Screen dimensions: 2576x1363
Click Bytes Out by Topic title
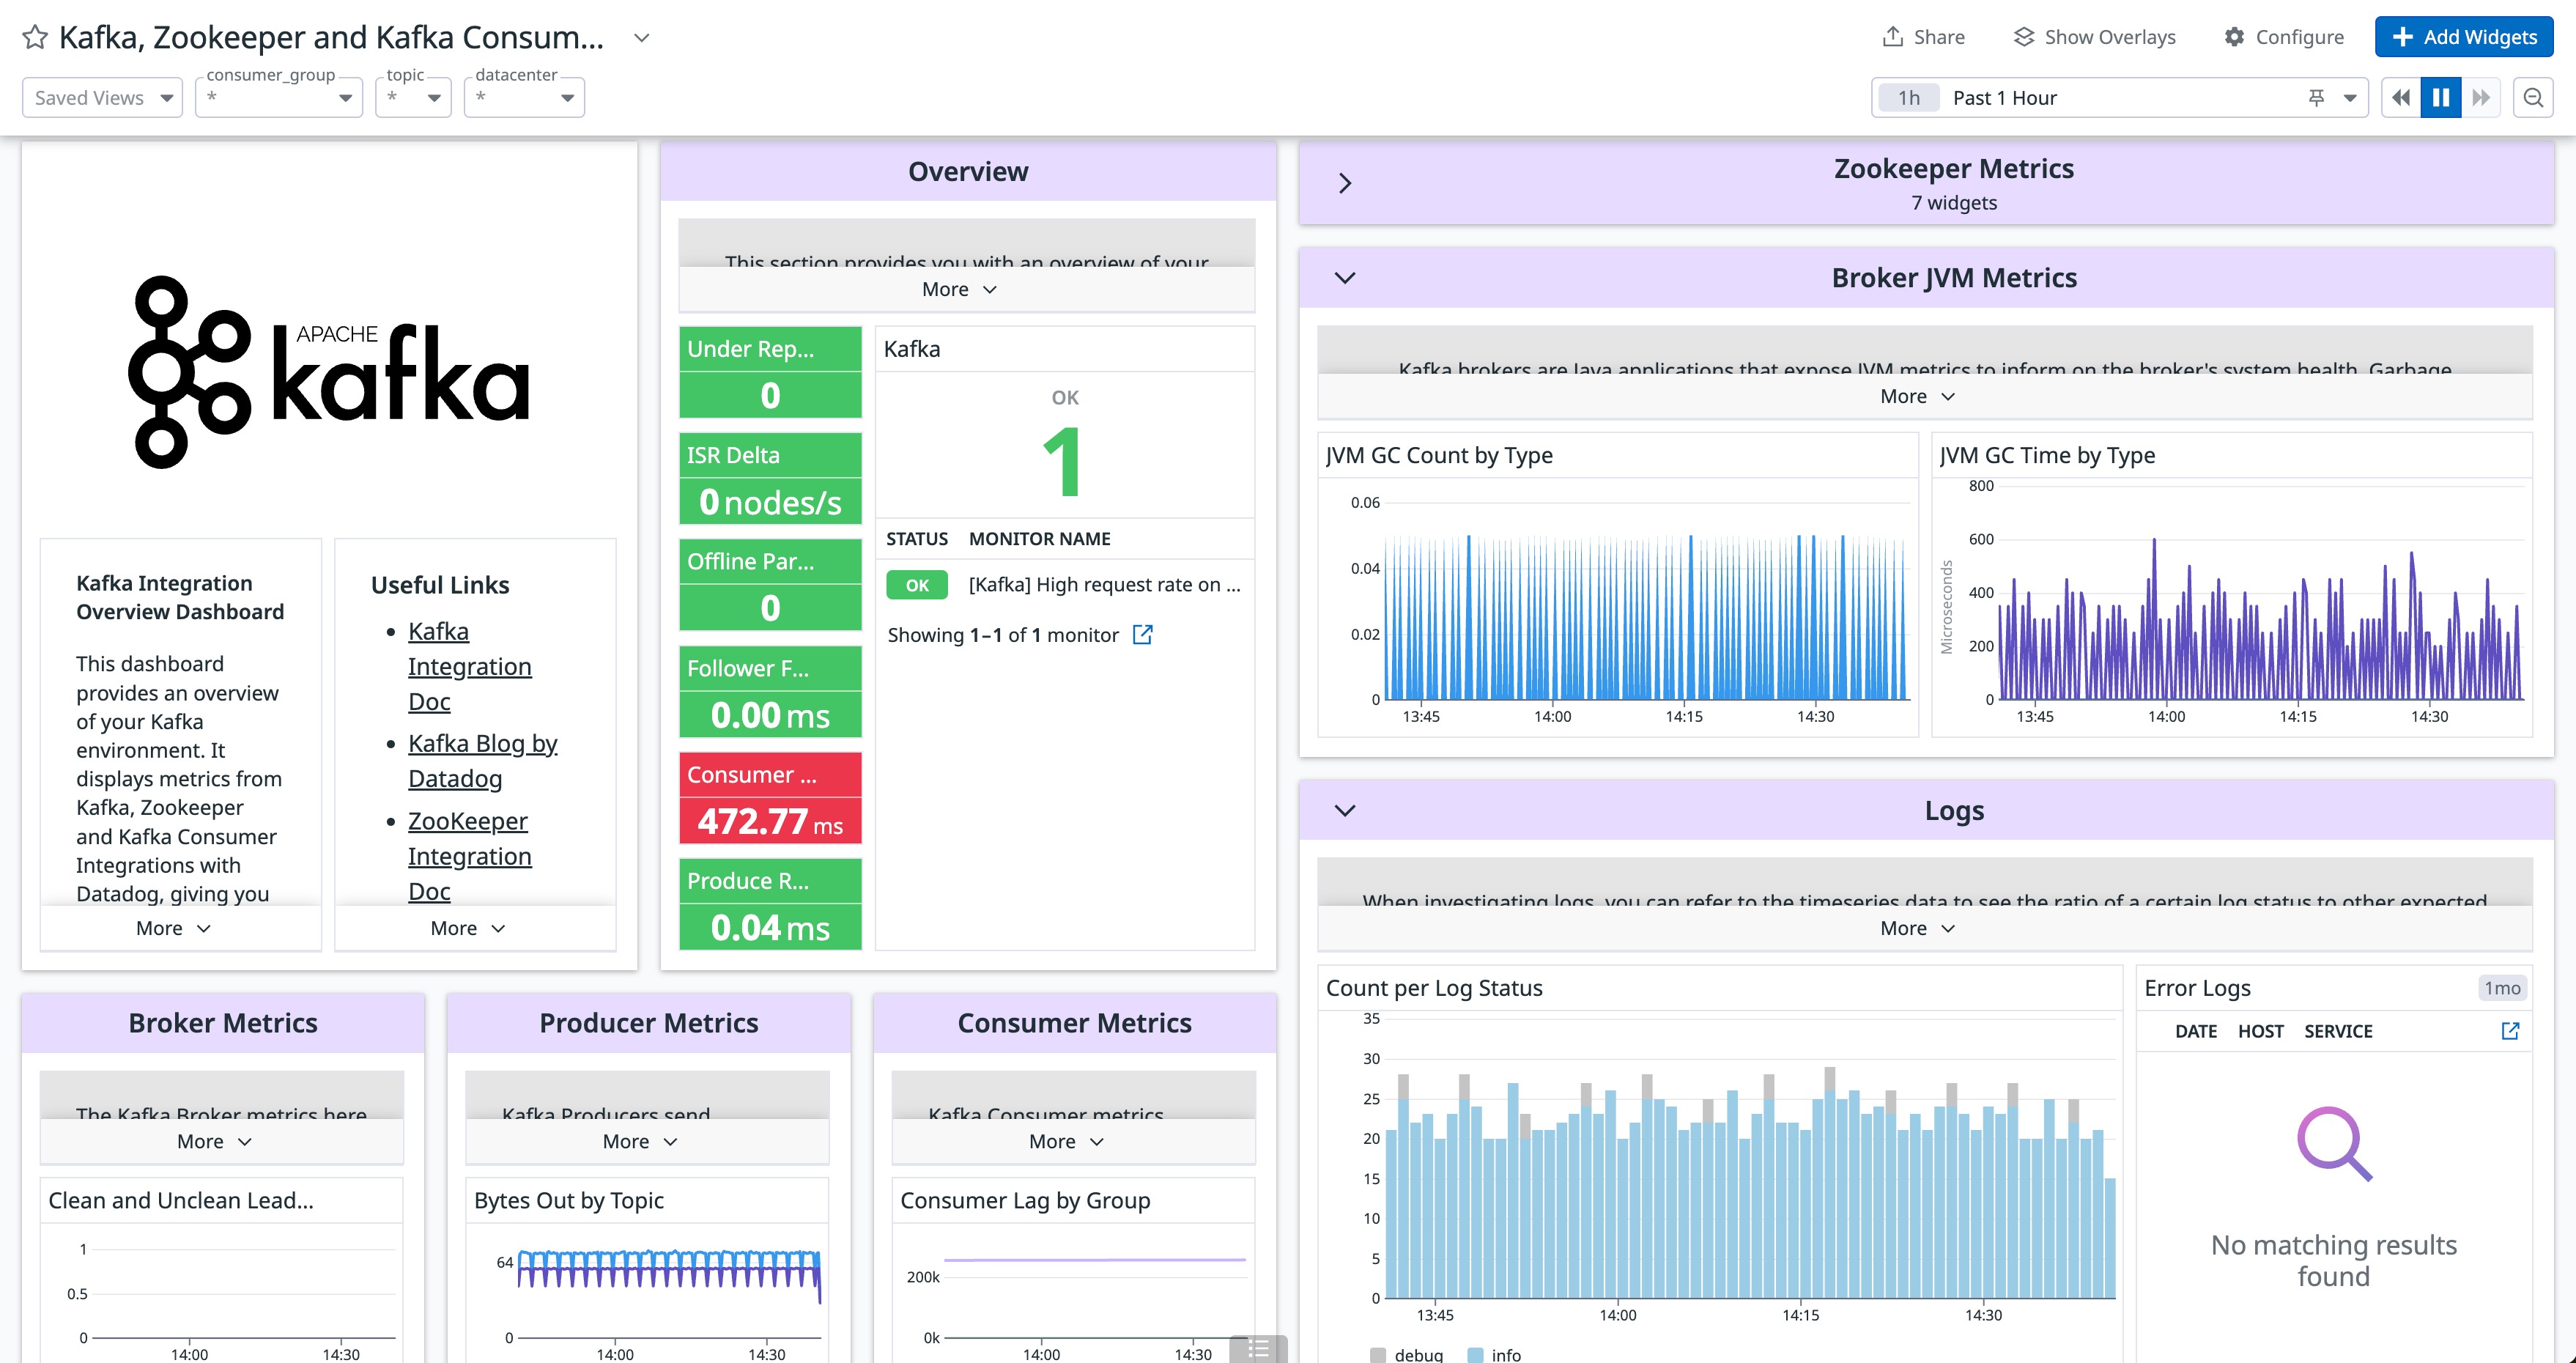(x=569, y=1200)
